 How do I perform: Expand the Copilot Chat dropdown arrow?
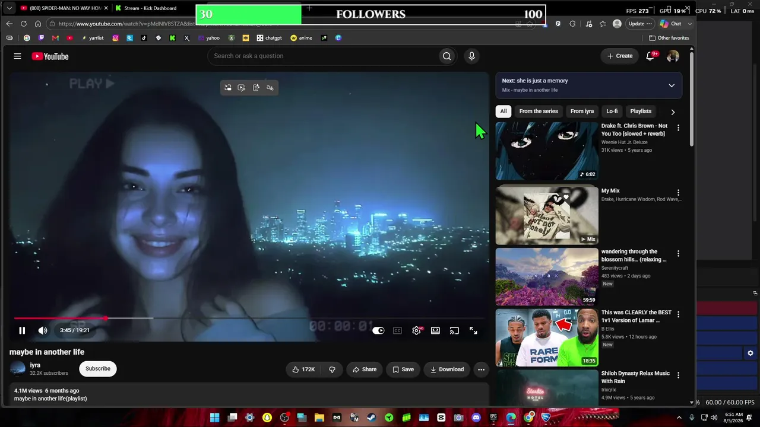(689, 24)
